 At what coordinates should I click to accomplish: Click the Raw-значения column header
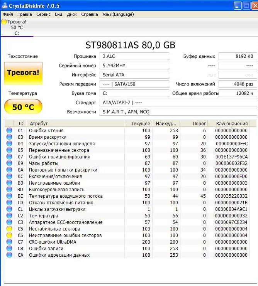click(232, 123)
